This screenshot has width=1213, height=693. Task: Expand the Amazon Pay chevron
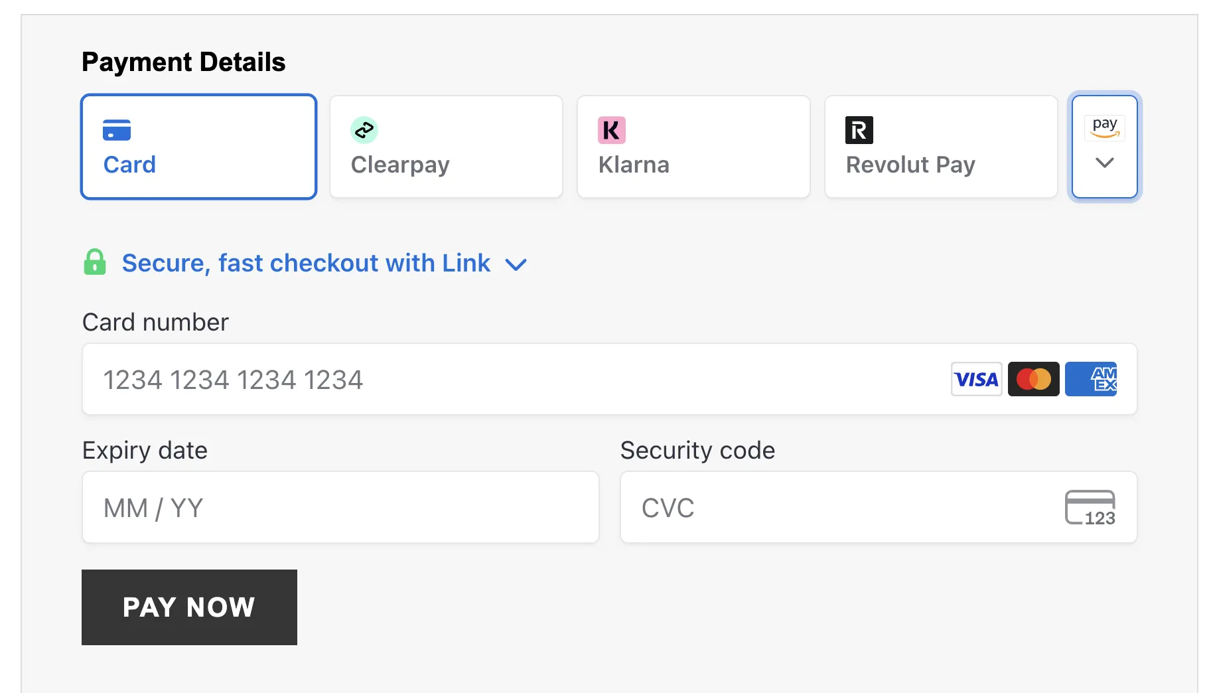tap(1104, 163)
